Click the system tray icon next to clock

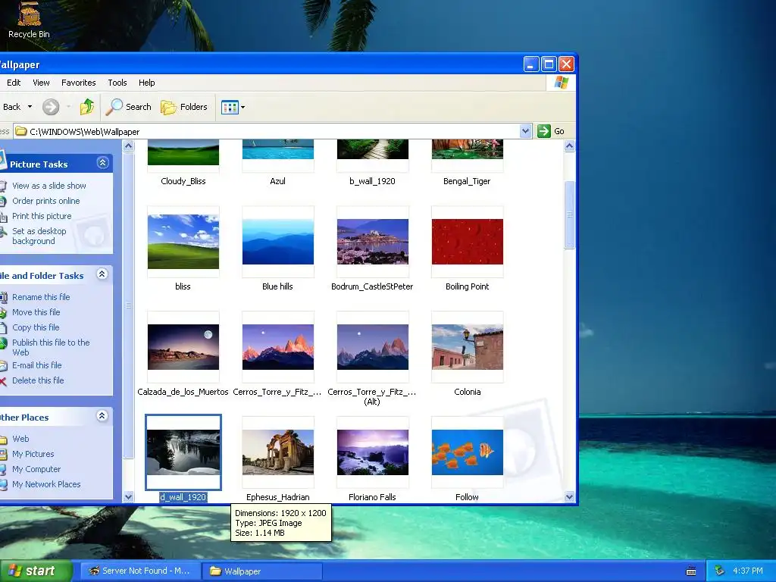click(720, 571)
